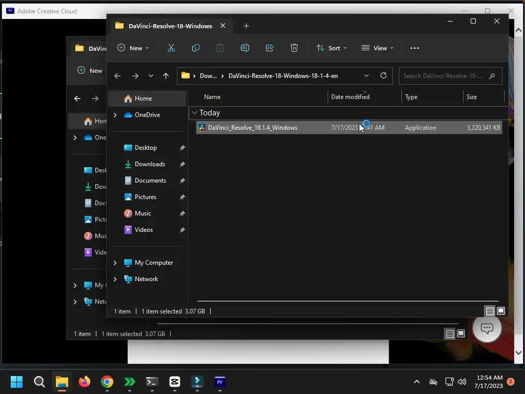This screenshot has height=394, width=525.
Task: Open the New dropdown in front window
Action: 133,48
